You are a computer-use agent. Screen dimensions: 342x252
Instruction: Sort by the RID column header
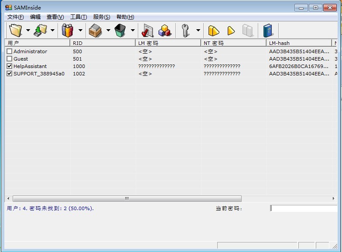click(x=103, y=43)
